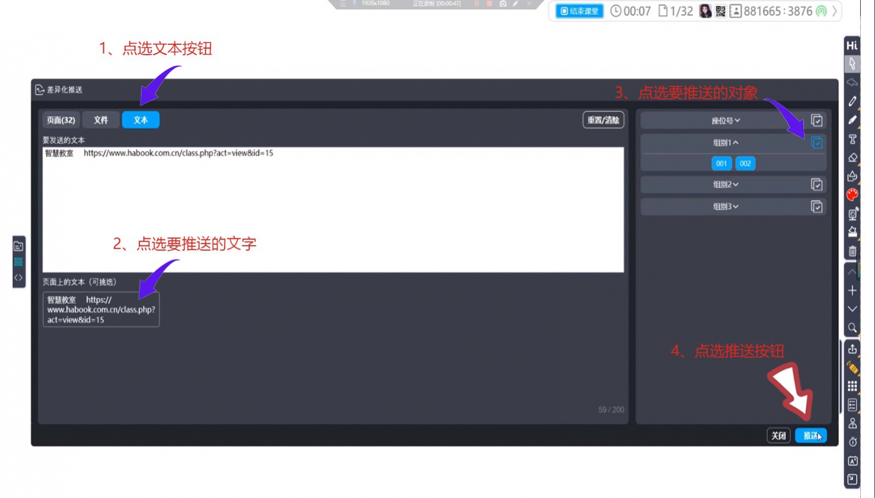This screenshot has height=498, width=875.
Task: Select the eraser tool
Action: tap(852, 157)
